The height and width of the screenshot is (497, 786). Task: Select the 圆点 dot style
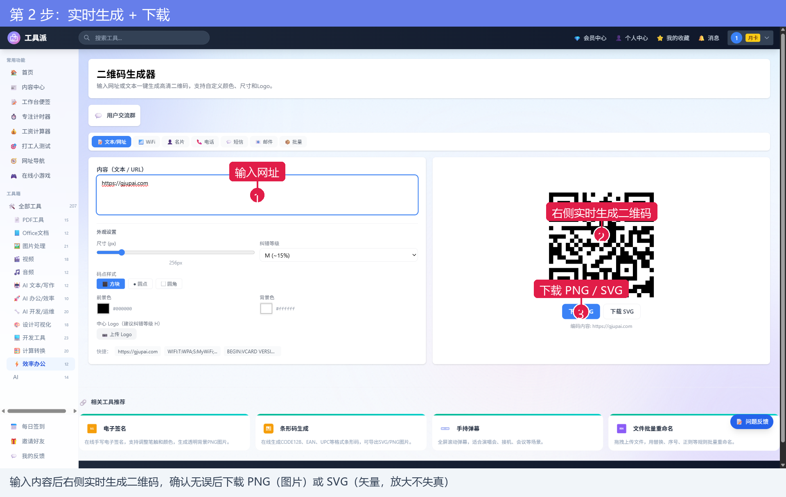click(x=140, y=284)
